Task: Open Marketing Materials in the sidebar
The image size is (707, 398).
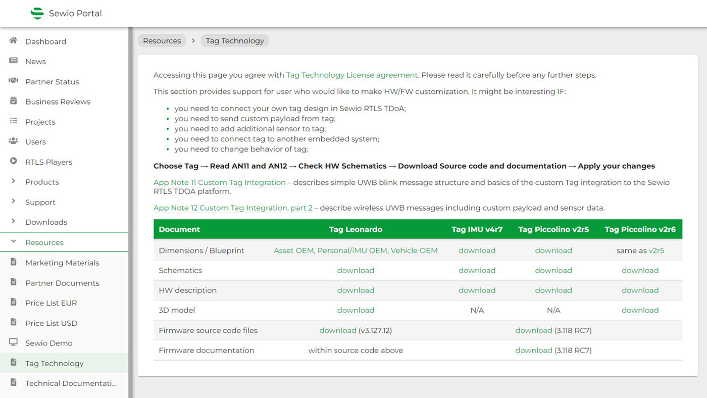Action: (62, 263)
